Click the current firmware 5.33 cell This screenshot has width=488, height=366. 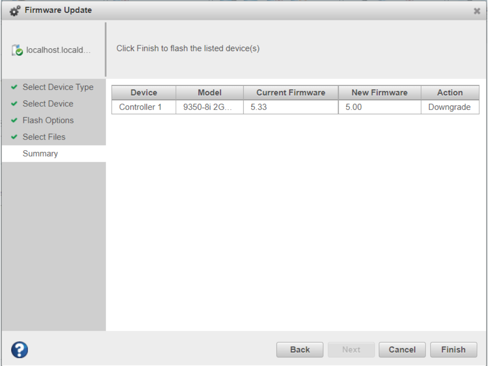[291, 107]
